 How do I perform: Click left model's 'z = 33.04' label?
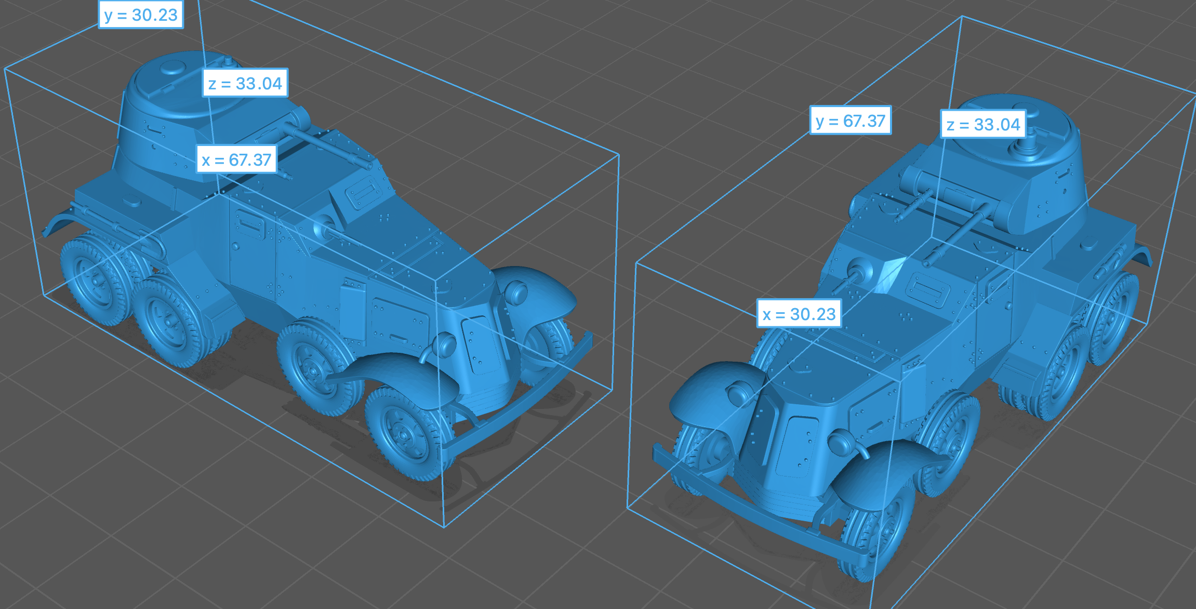pos(245,83)
